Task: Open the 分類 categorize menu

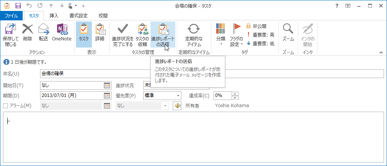Action: pos(221,34)
